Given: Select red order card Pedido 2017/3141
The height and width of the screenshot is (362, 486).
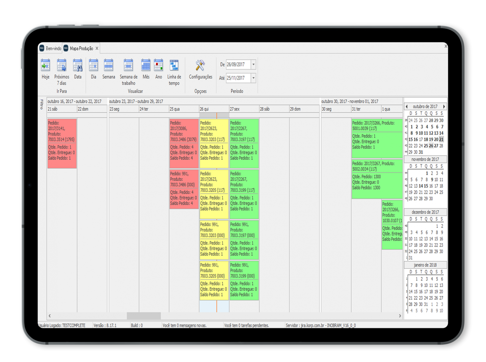Looking at the screenshot, I should tap(62, 143).
